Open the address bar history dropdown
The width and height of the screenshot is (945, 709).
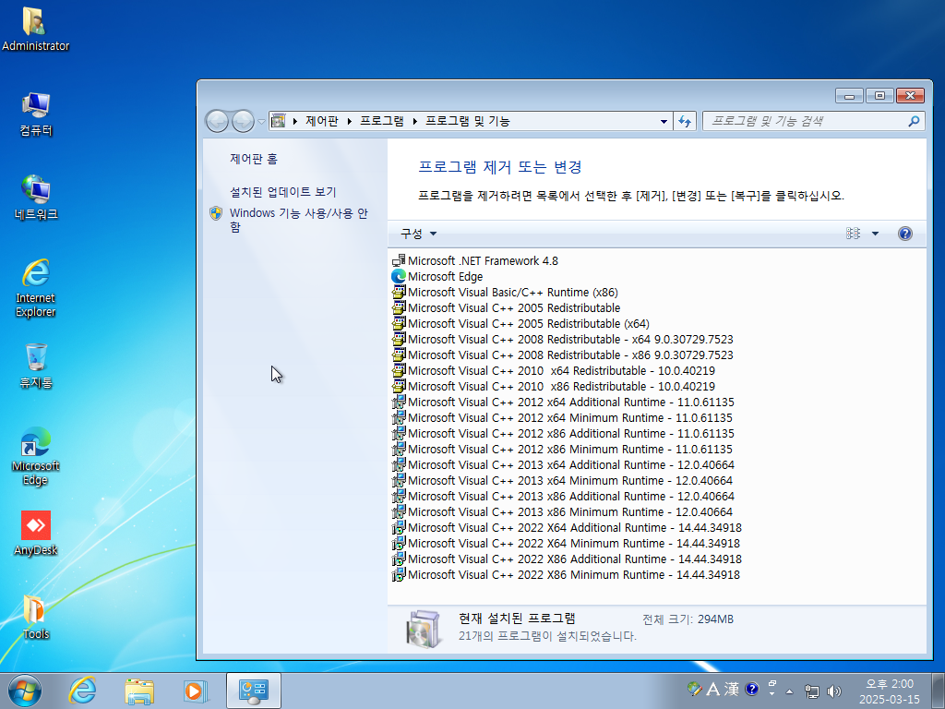tap(664, 121)
